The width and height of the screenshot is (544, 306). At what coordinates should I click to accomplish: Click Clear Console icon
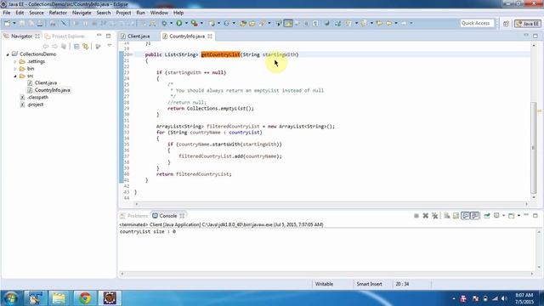(447, 216)
